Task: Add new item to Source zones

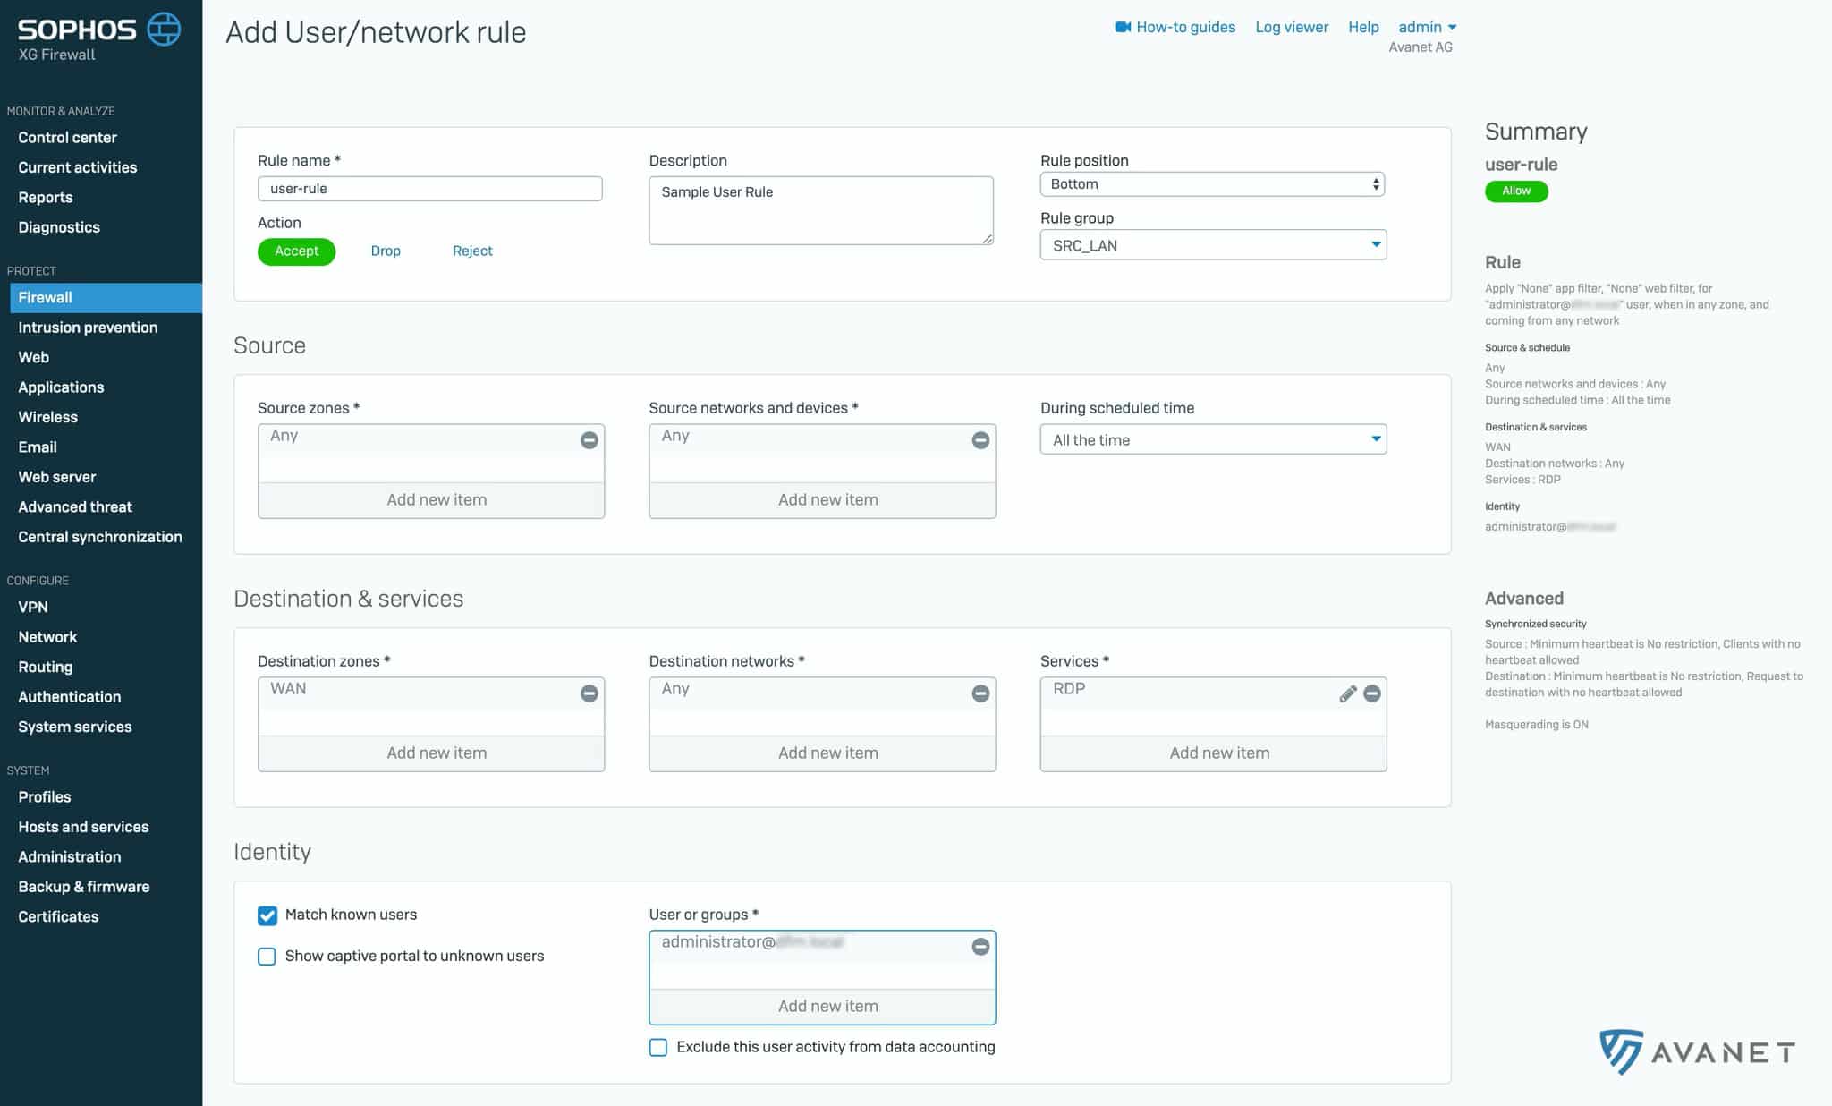Action: click(x=431, y=500)
